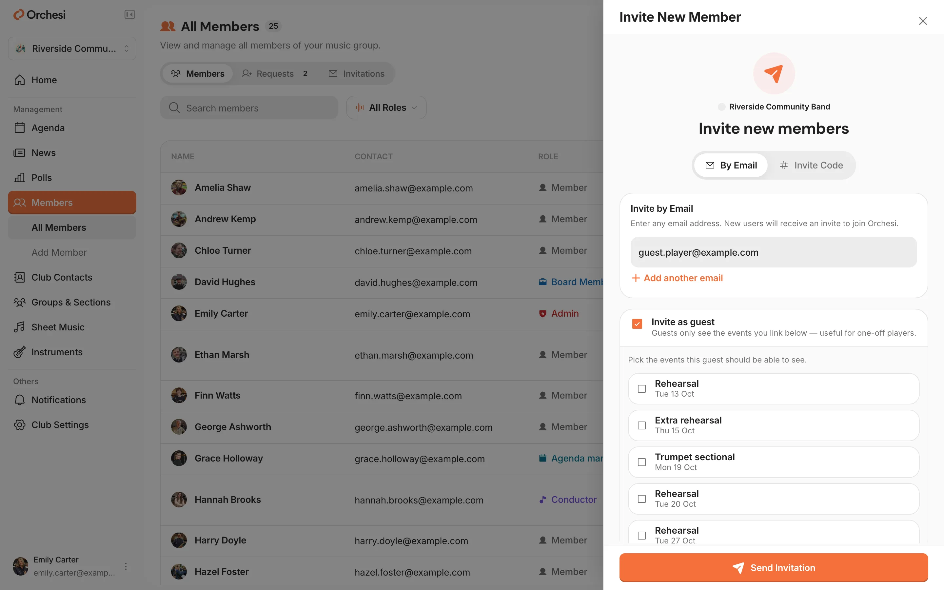Open Groups & Sections icon

click(x=20, y=303)
